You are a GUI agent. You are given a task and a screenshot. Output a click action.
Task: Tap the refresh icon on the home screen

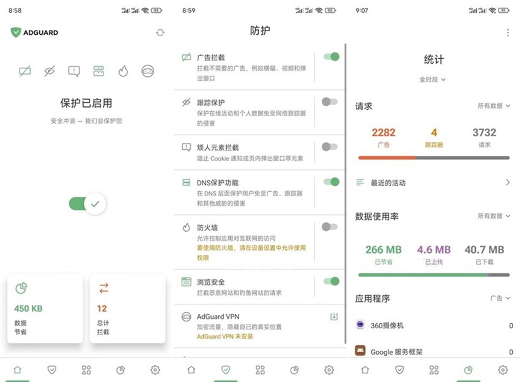(x=160, y=32)
